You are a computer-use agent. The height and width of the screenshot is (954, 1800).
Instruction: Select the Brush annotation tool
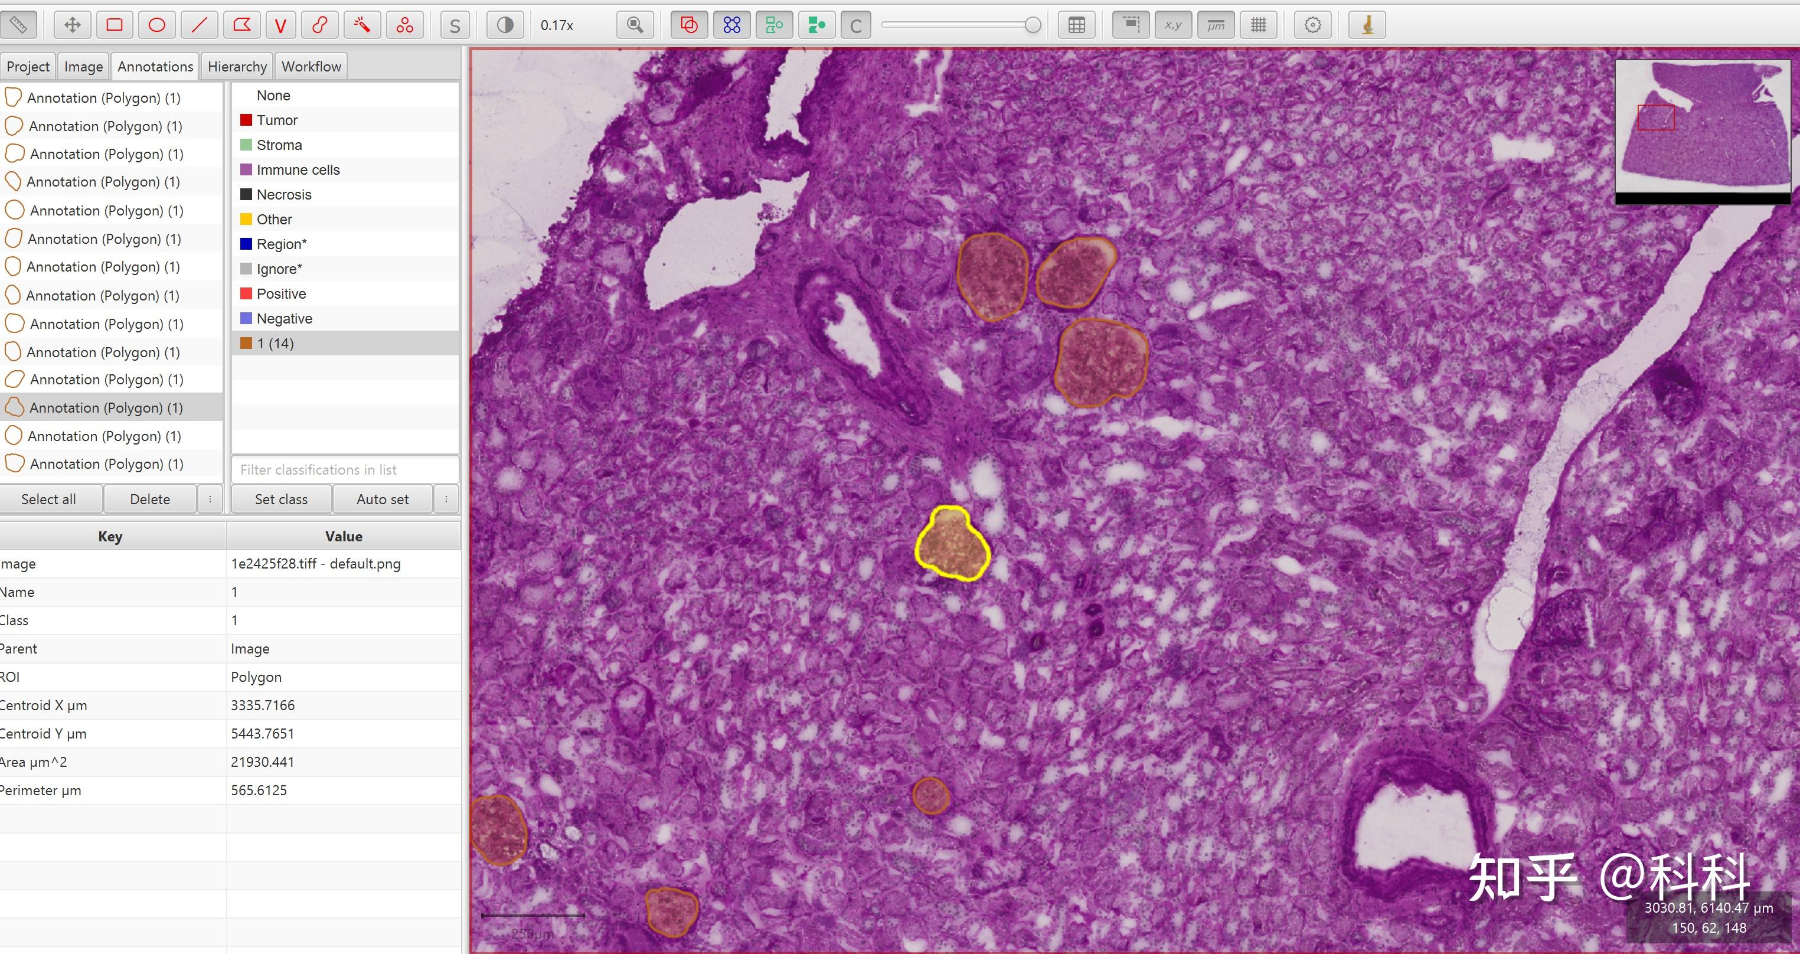tap(319, 25)
